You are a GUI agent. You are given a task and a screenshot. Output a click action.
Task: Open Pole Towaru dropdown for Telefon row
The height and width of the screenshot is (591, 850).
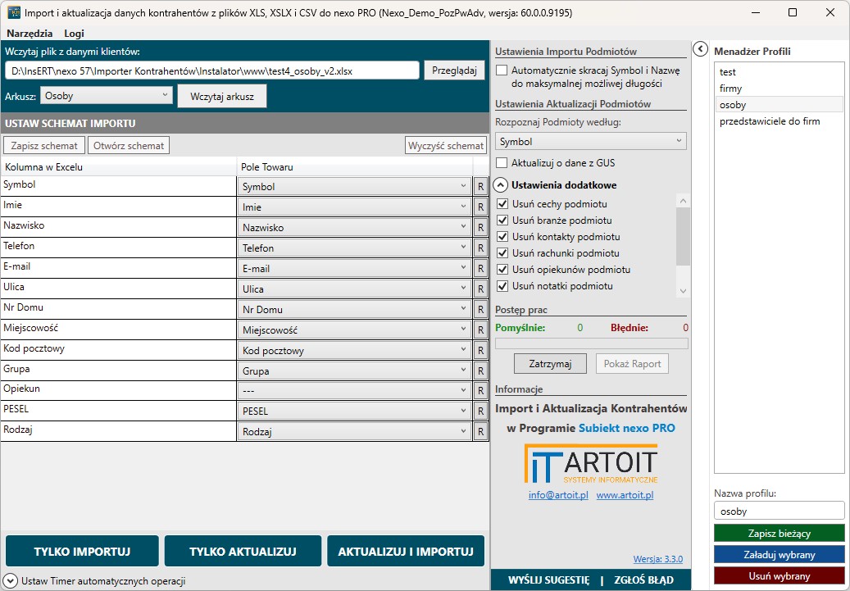tap(354, 248)
